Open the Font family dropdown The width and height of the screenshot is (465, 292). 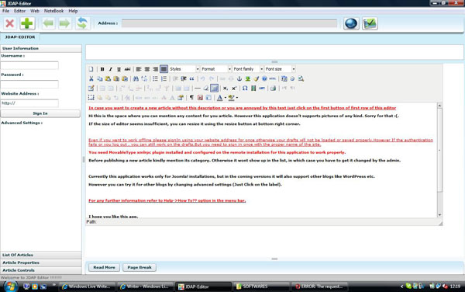(248, 69)
